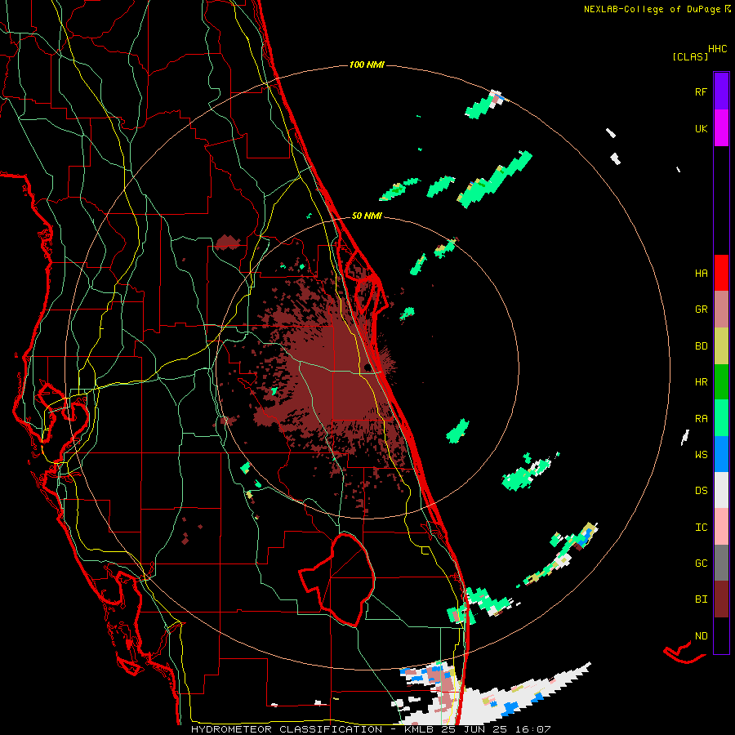Click the HR legend label

(701, 382)
